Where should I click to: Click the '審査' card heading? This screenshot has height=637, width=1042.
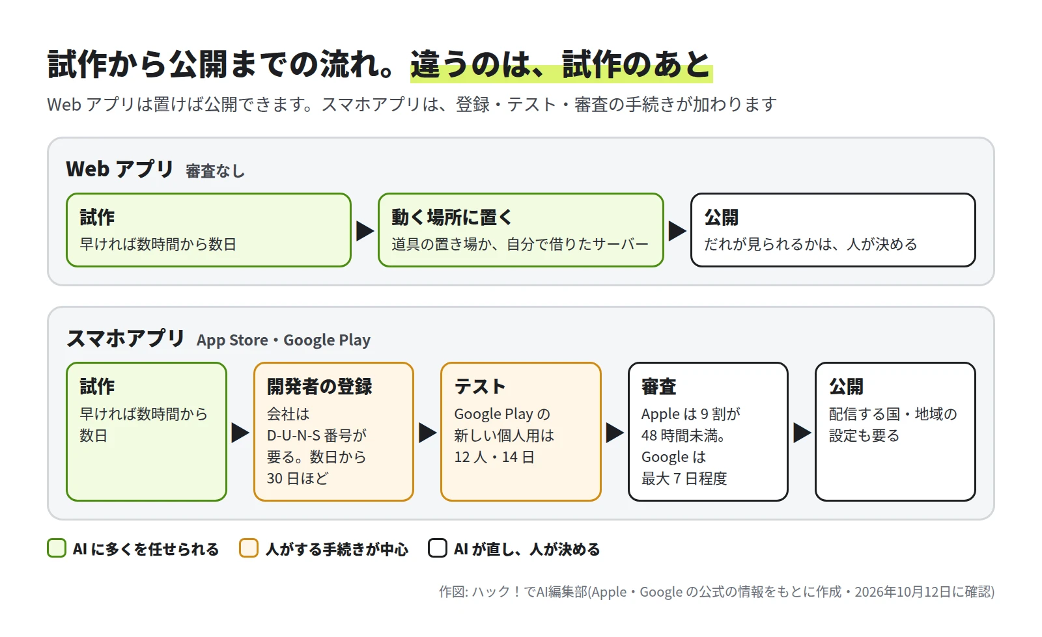coord(659,386)
